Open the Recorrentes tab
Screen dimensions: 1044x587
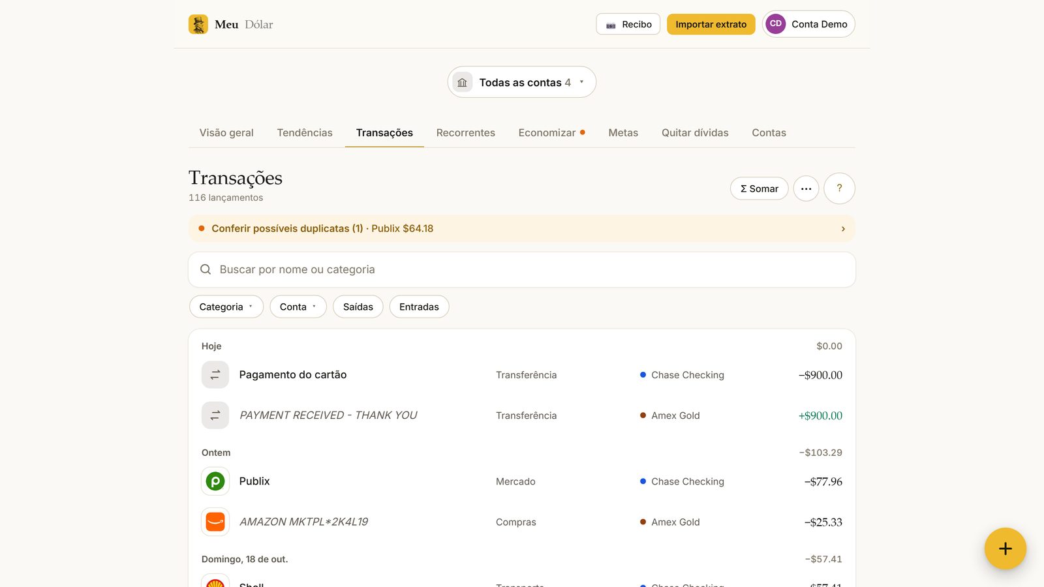click(466, 132)
